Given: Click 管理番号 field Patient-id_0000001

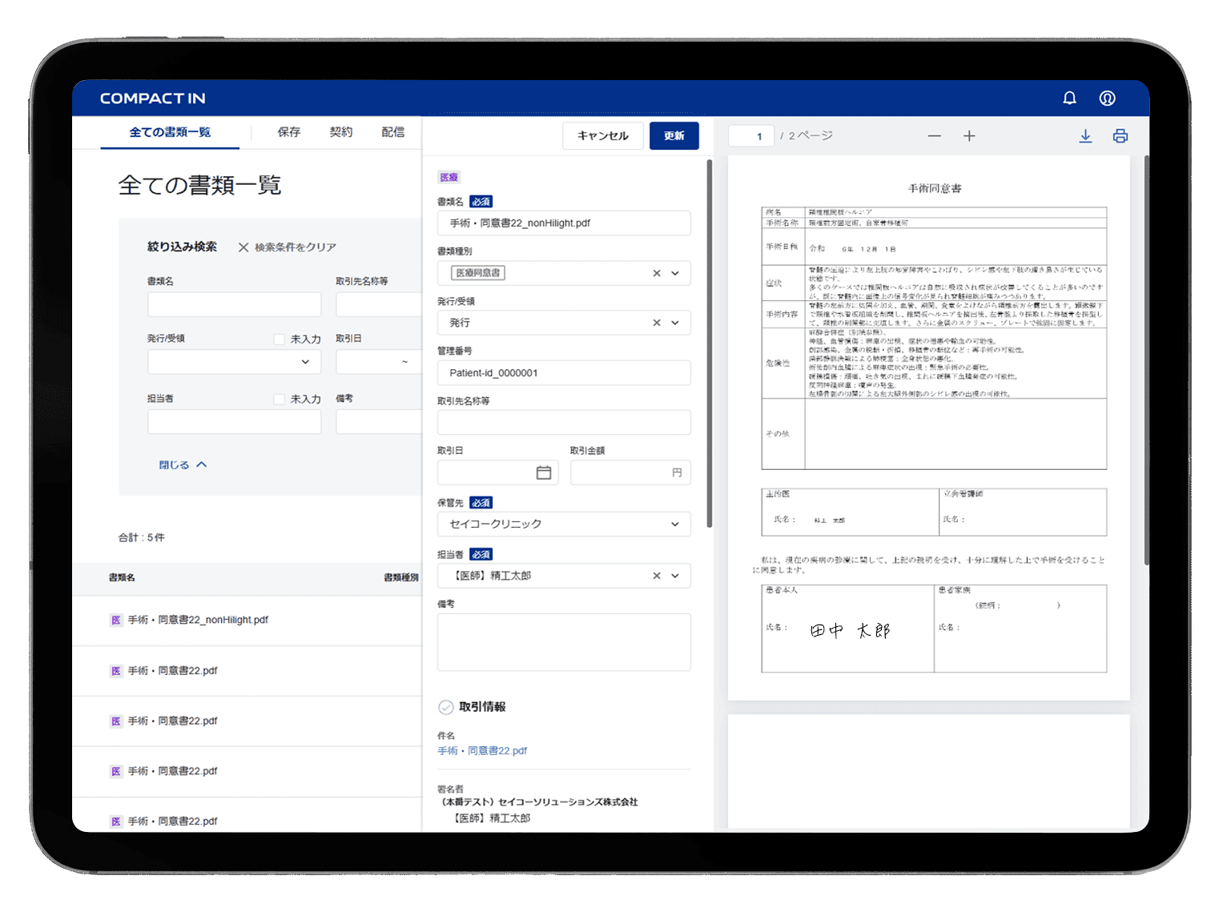Looking at the screenshot, I should (x=564, y=373).
